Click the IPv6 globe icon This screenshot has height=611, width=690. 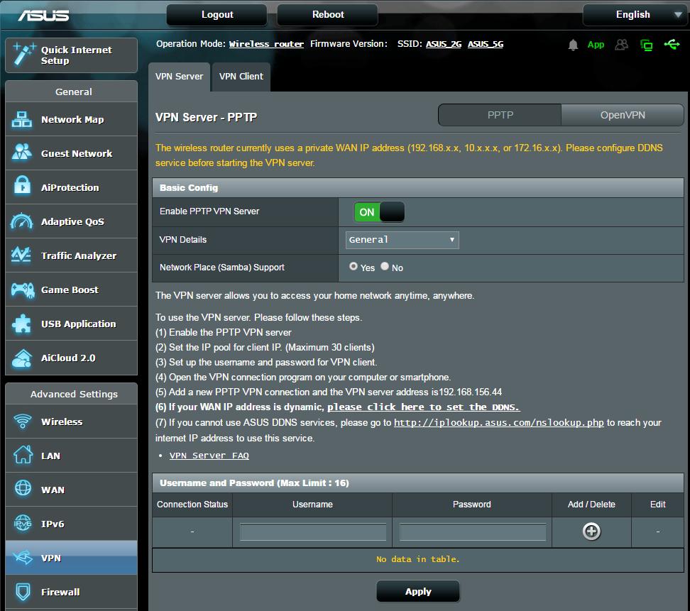click(23, 522)
